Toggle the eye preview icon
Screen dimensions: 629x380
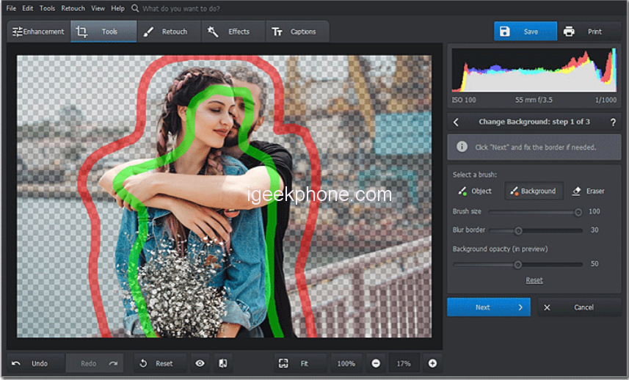tap(200, 363)
